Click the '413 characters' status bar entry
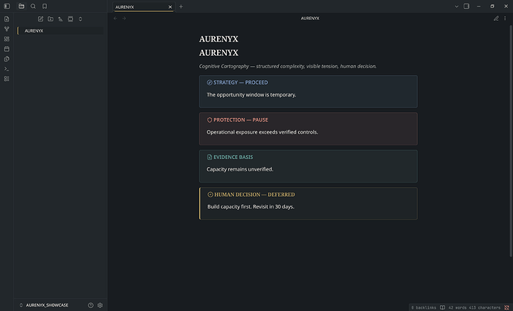Image resolution: width=513 pixels, height=311 pixels. pyautogui.click(x=485, y=307)
